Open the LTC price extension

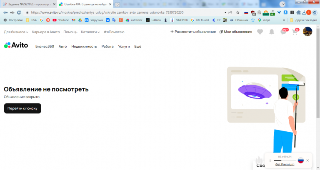click(x=272, y=13)
